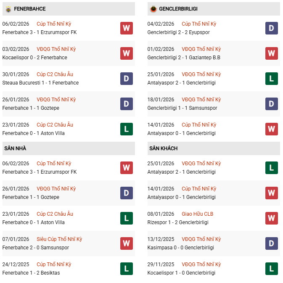Click L badge for Kocaelispor 1-0 Genclerbirligi
283x283 pixels.
click(x=271, y=269)
